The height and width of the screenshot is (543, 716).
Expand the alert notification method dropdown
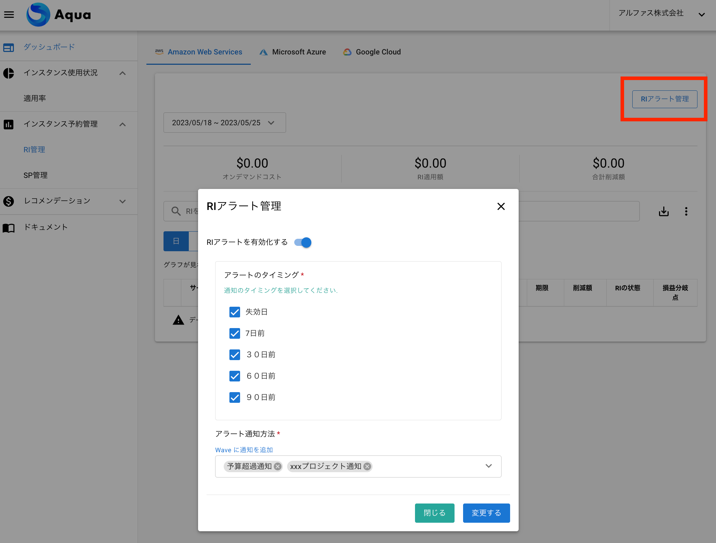click(x=488, y=466)
